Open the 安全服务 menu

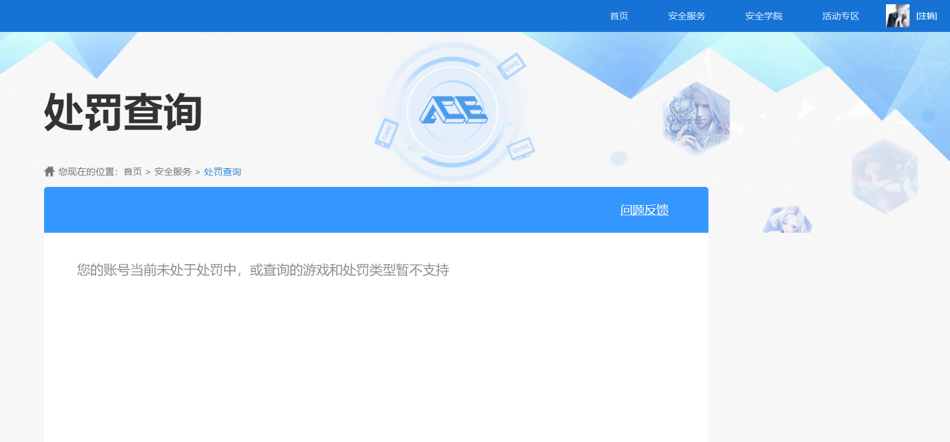click(687, 16)
